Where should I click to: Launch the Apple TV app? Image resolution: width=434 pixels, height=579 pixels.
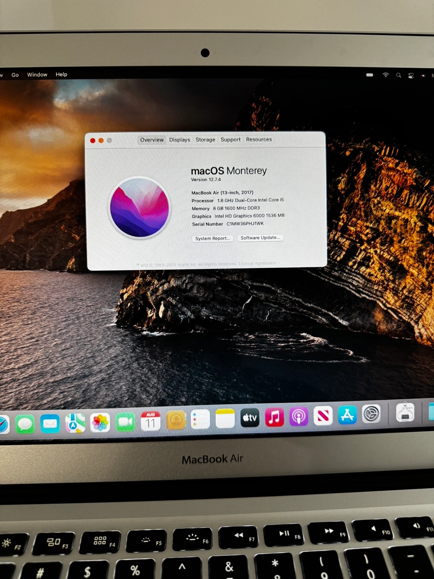tap(250, 418)
